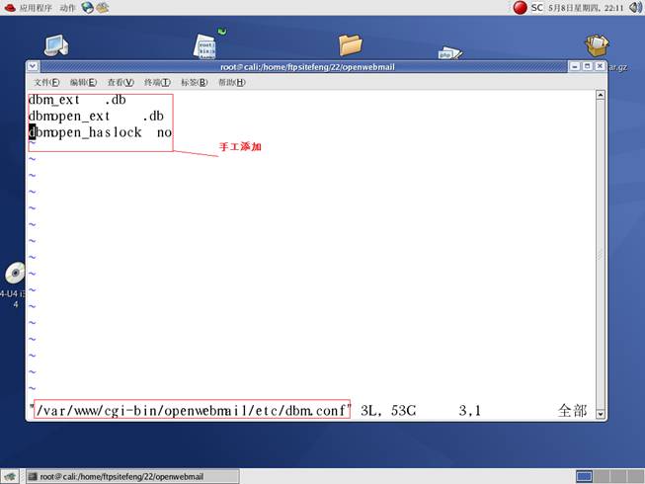
Task: Launch the web browser globe icon
Action: pyautogui.click(x=88, y=8)
